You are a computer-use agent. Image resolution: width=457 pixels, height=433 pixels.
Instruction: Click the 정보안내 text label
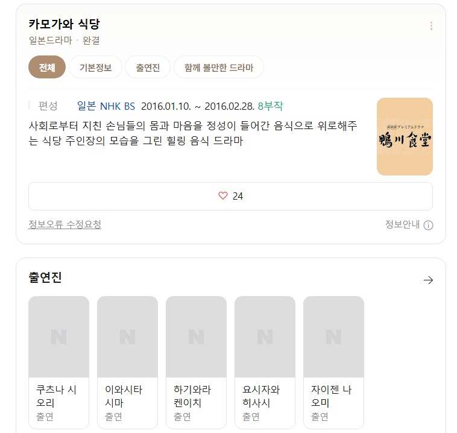(402, 224)
